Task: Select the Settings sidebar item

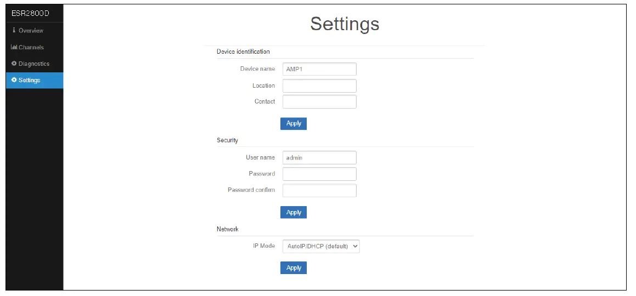Action: [30, 80]
